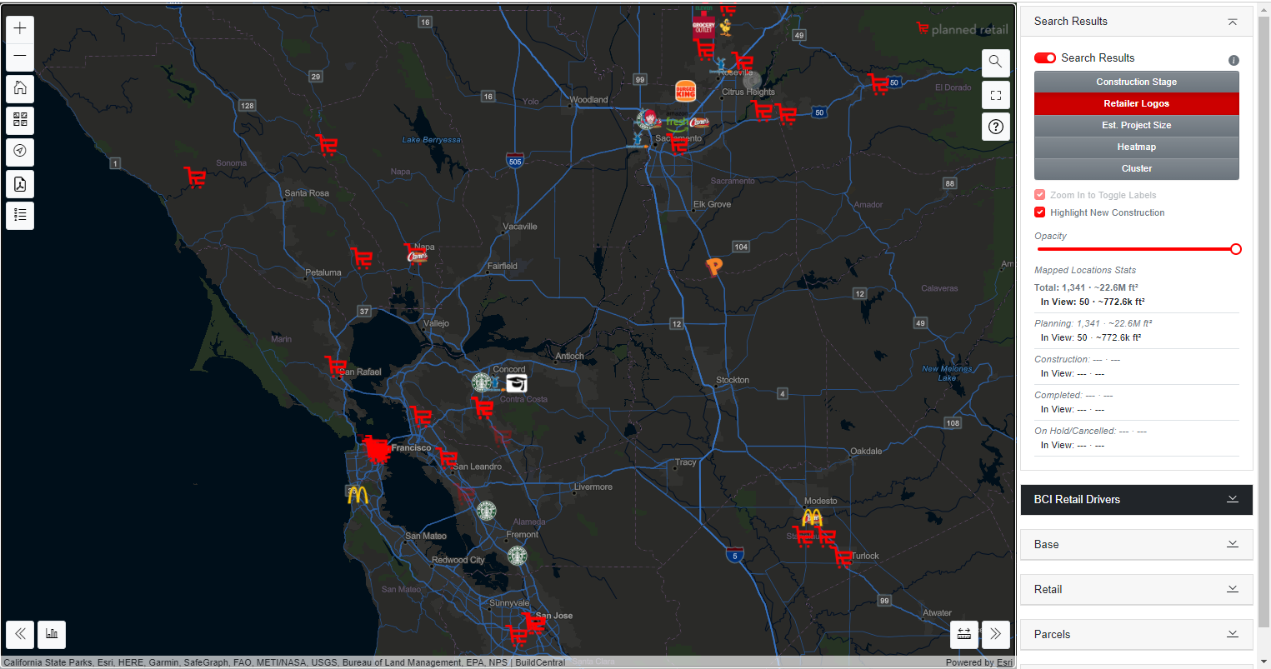Return map to home extent
The image size is (1271, 669).
click(x=20, y=87)
